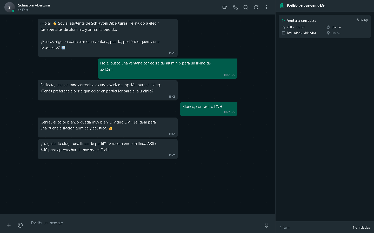Click inside the Escribí un mensaje field

pos(145,223)
